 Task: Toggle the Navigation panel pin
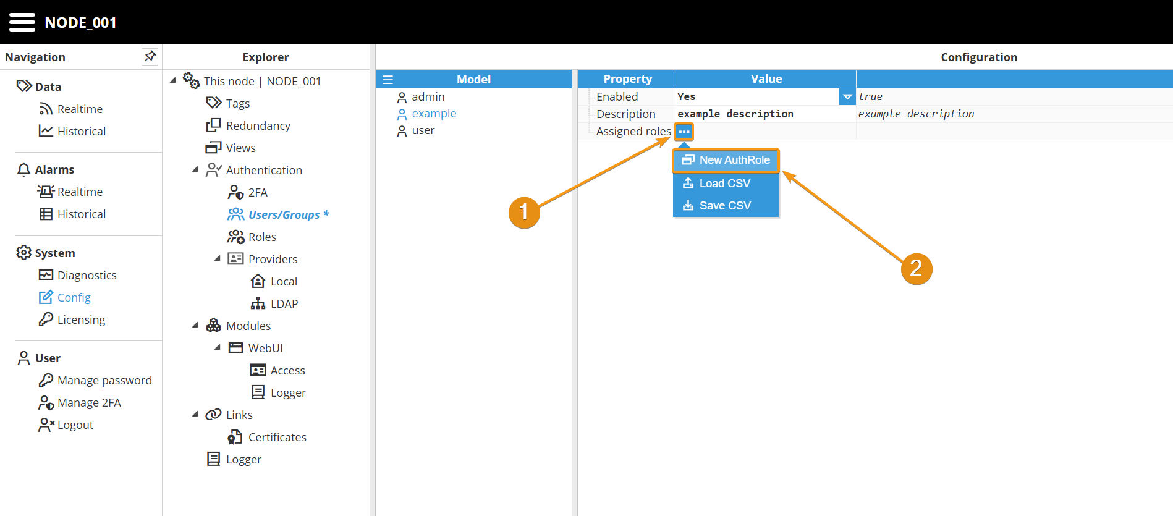(150, 57)
